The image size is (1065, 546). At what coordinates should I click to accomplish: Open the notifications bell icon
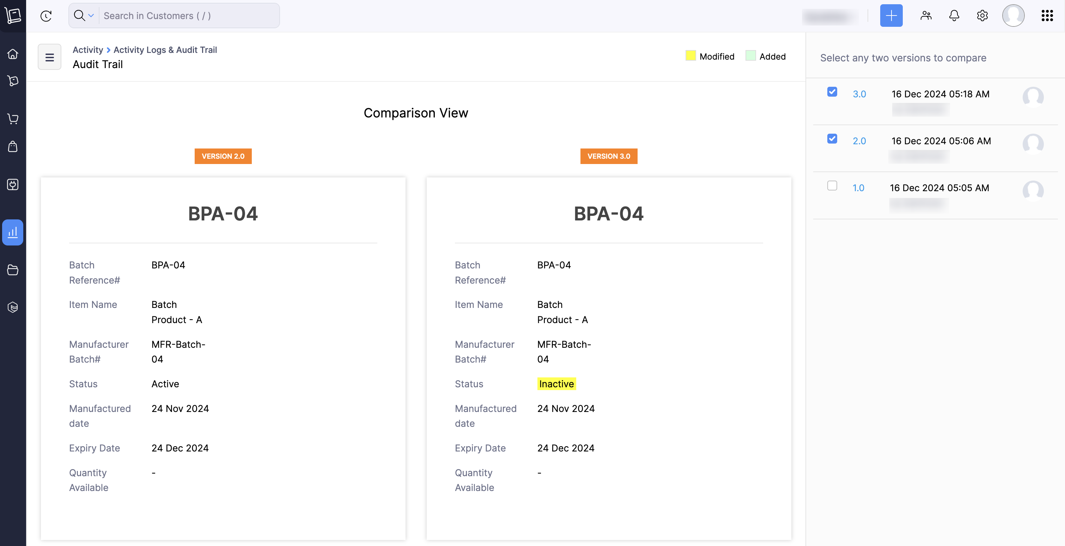[x=954, y=16]
